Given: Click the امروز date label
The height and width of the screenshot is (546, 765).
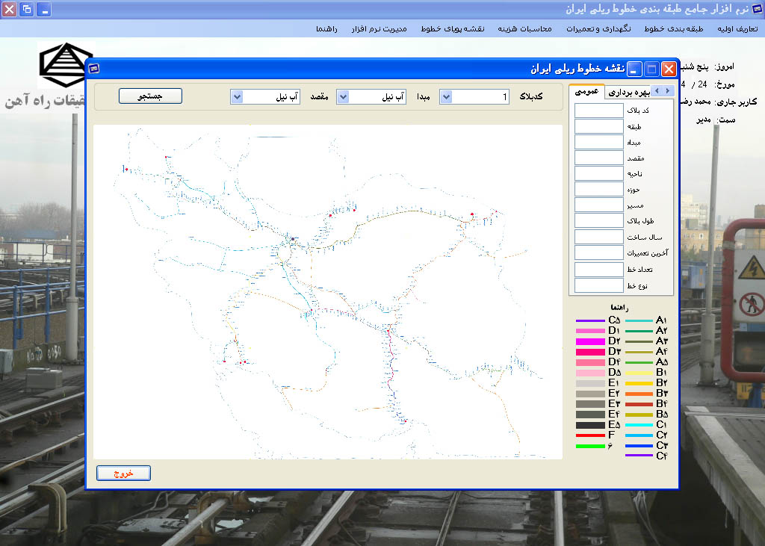Looking at the screenshot, I should (x=724, y=66).
